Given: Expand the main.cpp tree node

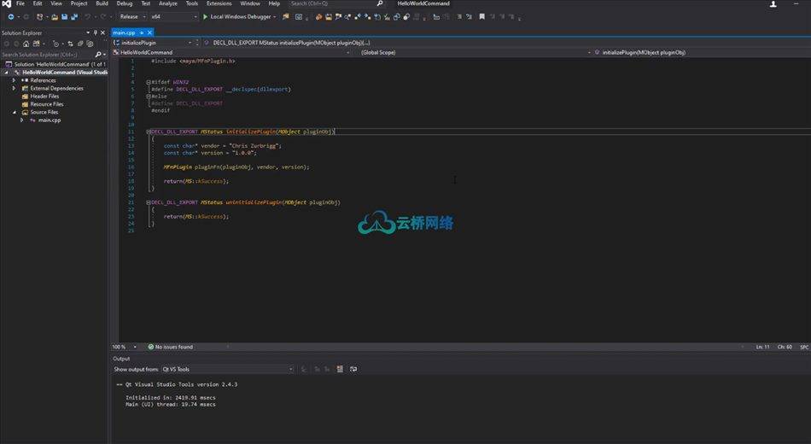Looking at the screenshot, I should pyautogui.click(x=21, y=120).
